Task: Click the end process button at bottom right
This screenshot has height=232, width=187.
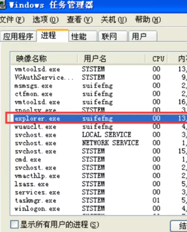Action: click(x=179, y=226)
